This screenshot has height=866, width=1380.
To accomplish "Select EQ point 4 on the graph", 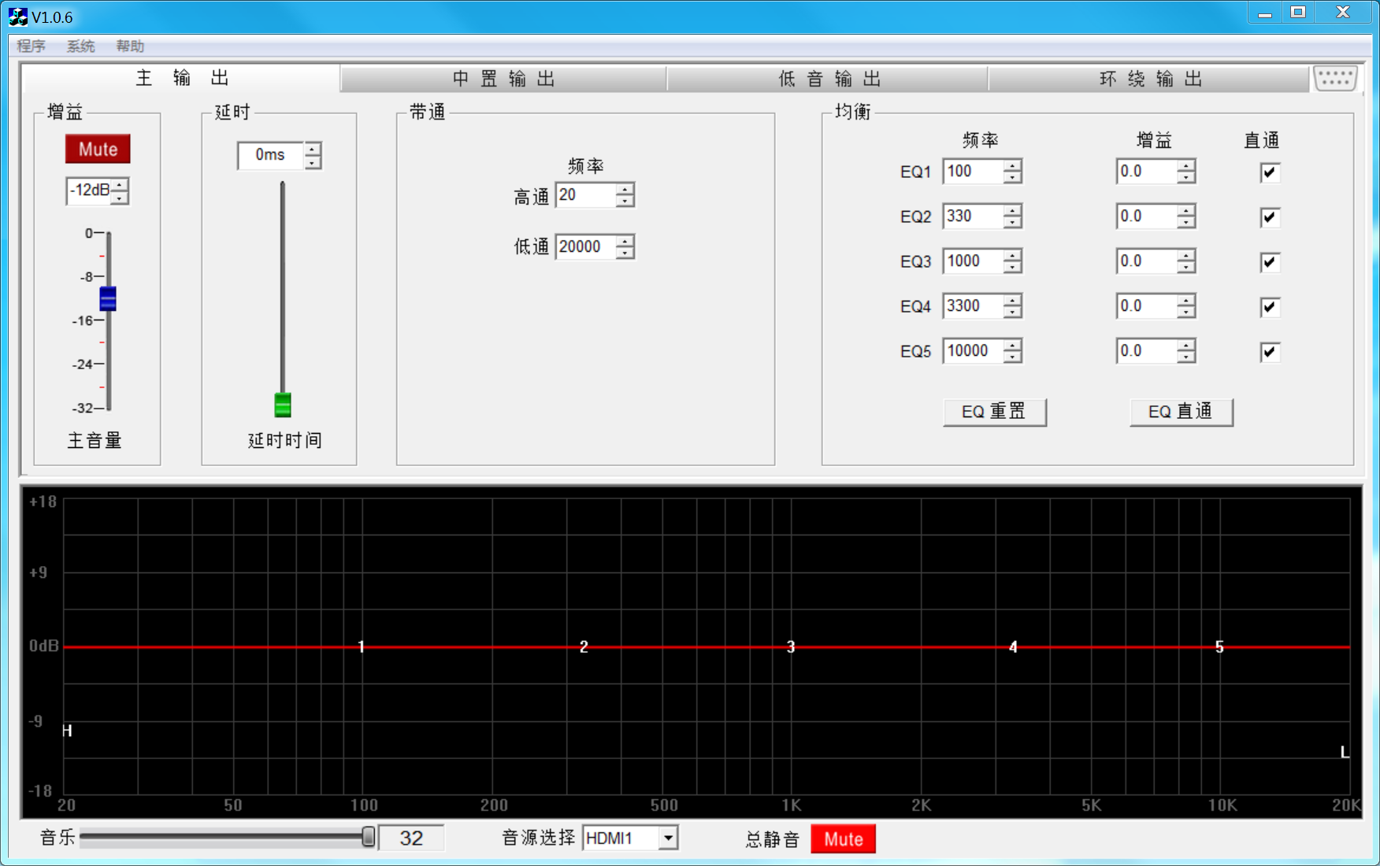I will [x=1013, y=647].
